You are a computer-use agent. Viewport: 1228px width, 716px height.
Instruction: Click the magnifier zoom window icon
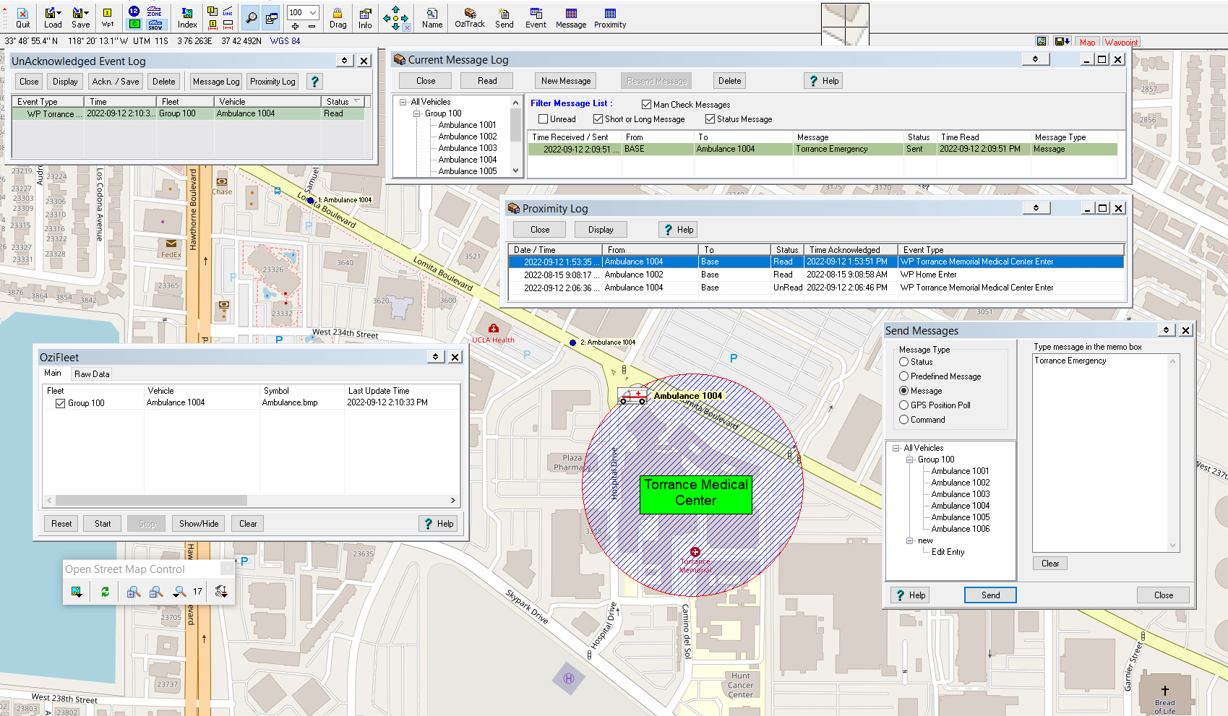251,17
